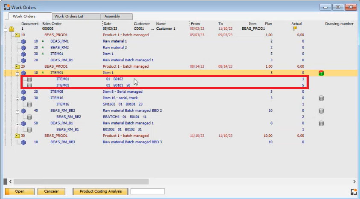This screenshot has height=199, width=360.
Task: Collapse the root work order document node
Action: tap(6, 29)
